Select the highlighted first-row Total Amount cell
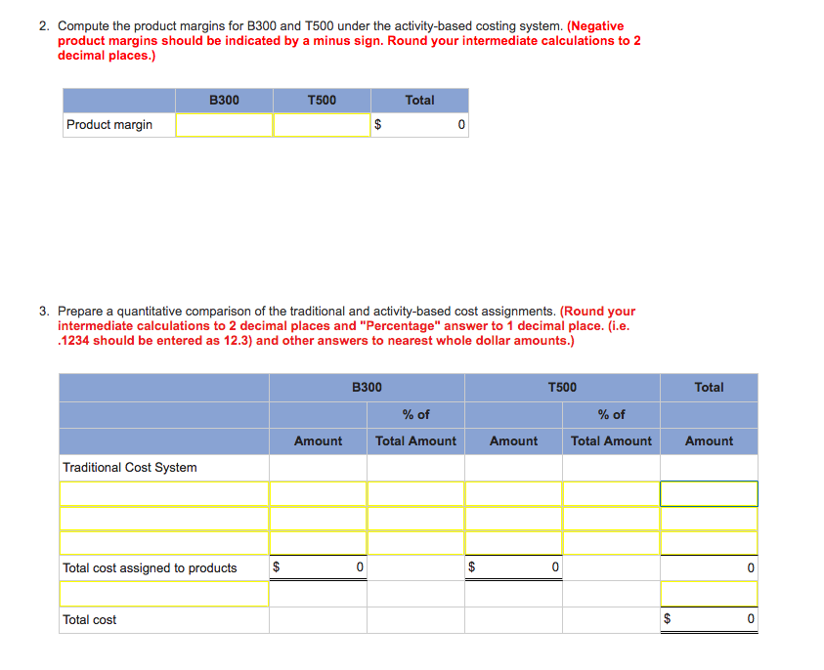The height and width of the screenshot is (670, 824). click(x=709, y=494)
